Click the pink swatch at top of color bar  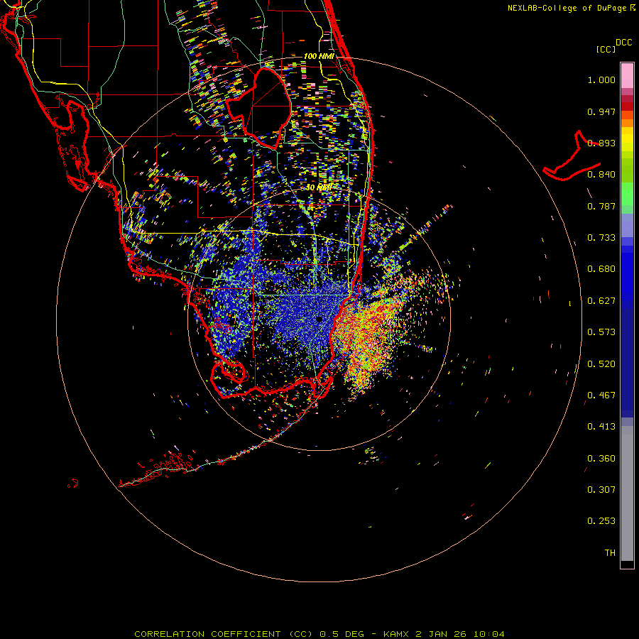627,75
